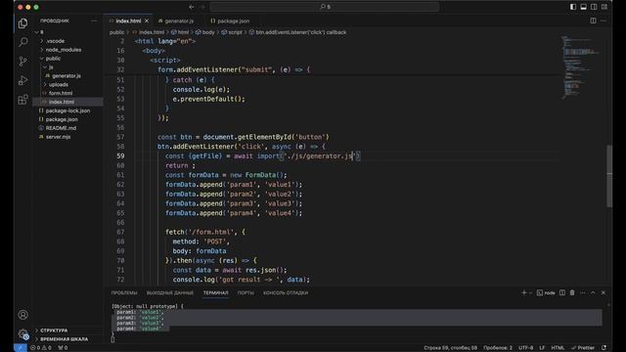
Task: Toggle secondary sidebar layout icon
Action: 594,7
